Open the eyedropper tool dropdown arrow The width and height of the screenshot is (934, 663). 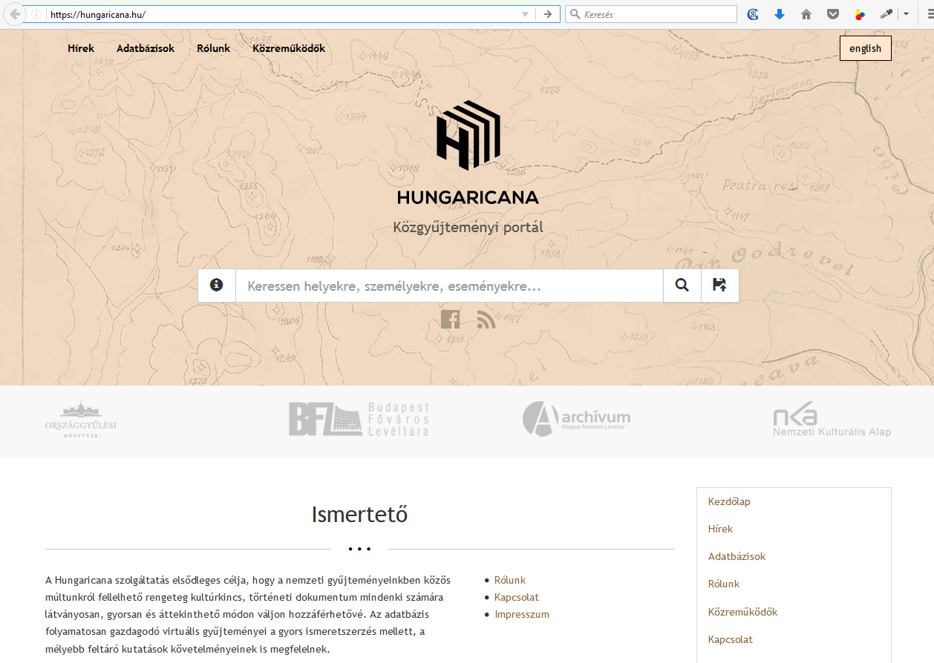[906, 14]
